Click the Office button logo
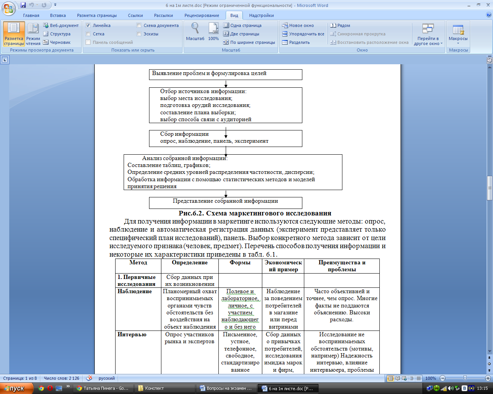The width and height of the screenshot is (493, 394). [8, 8]
